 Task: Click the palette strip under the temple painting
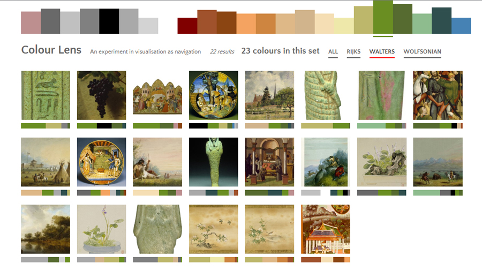coord(326,260)
